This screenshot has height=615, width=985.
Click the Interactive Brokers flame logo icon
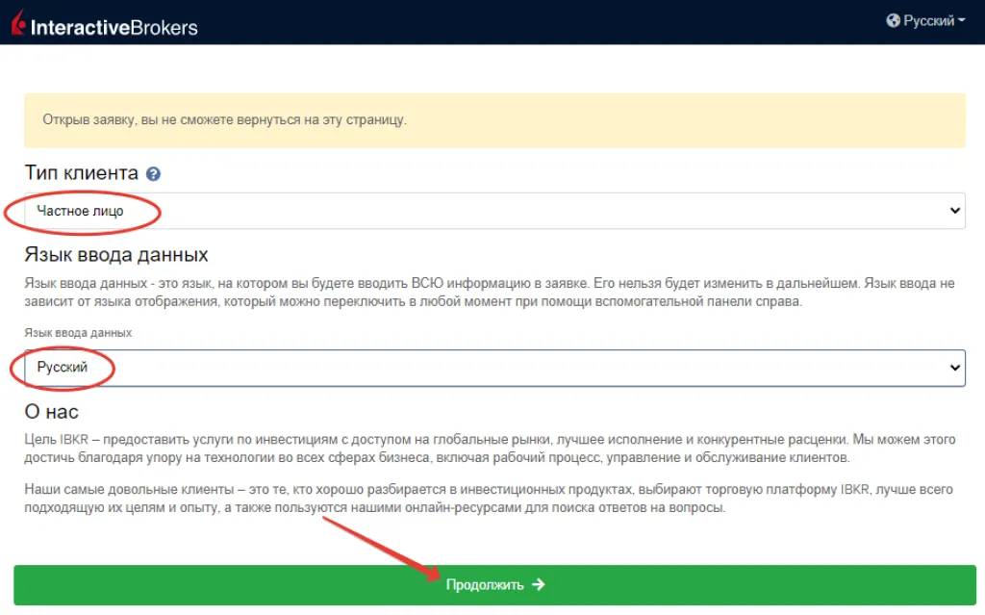18,22
